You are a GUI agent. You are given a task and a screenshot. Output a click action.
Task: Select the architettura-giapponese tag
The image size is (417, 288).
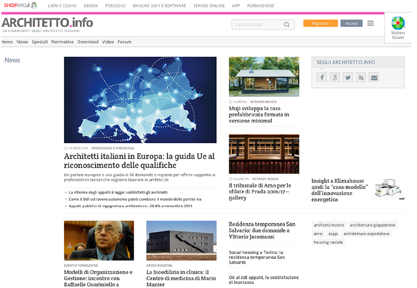[373, 225]
